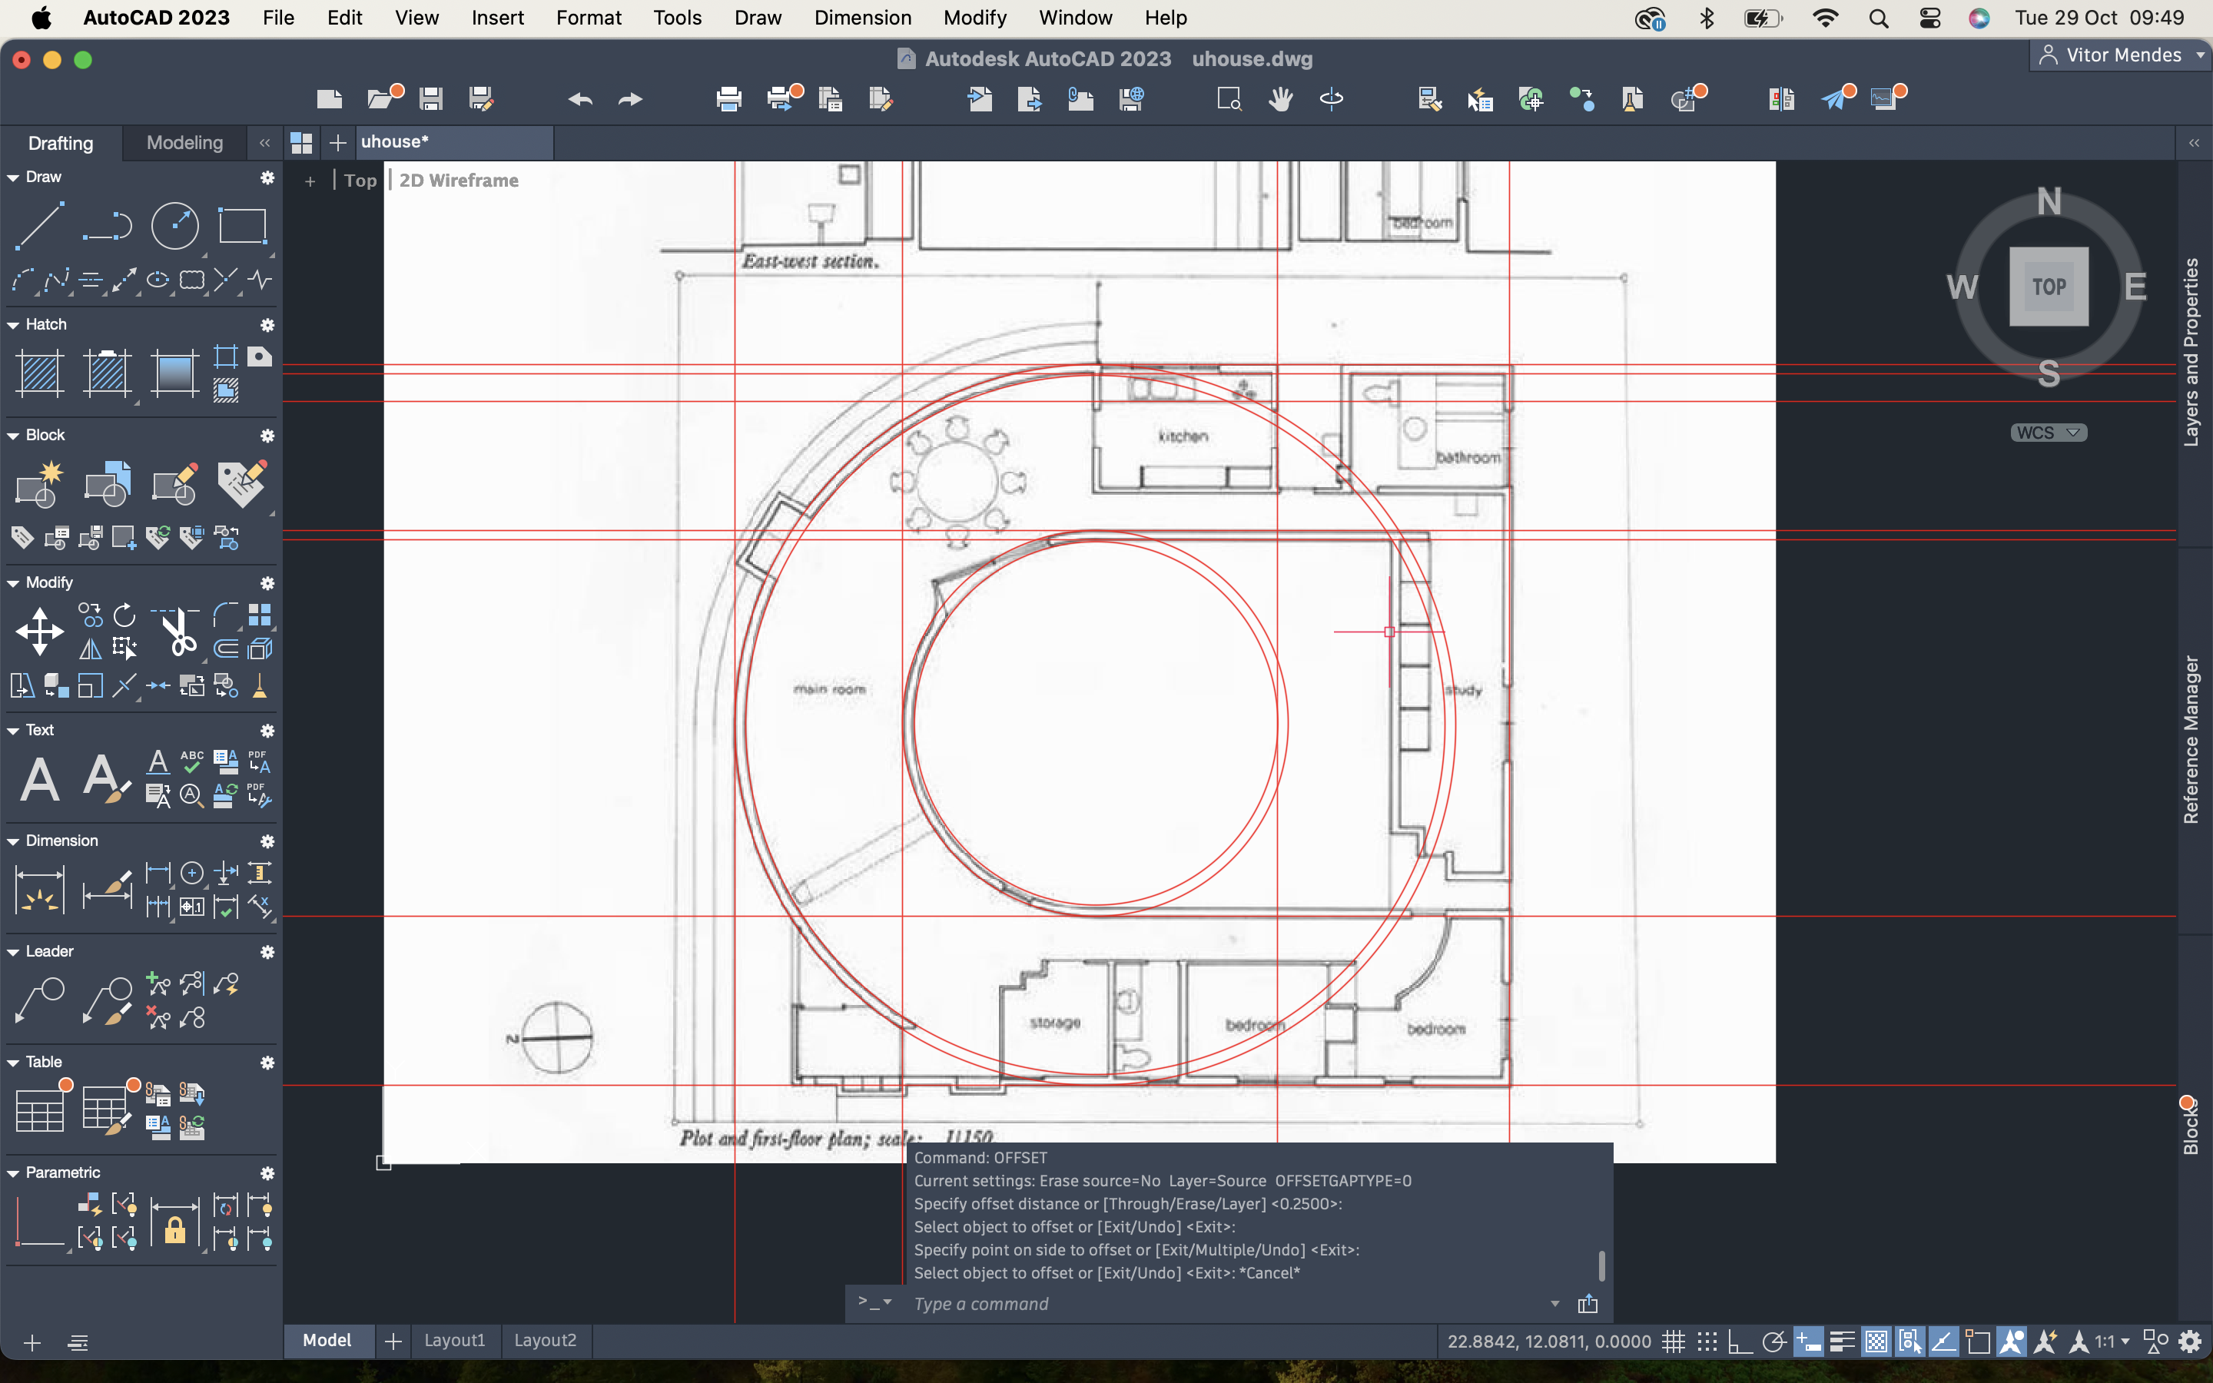Viewport: 2213px width, 1383px height.
Task: Select the Move tool in Modify panel
Action: point(39,632)
